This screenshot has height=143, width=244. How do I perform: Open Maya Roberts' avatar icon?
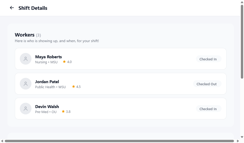(x=26, y=59)
